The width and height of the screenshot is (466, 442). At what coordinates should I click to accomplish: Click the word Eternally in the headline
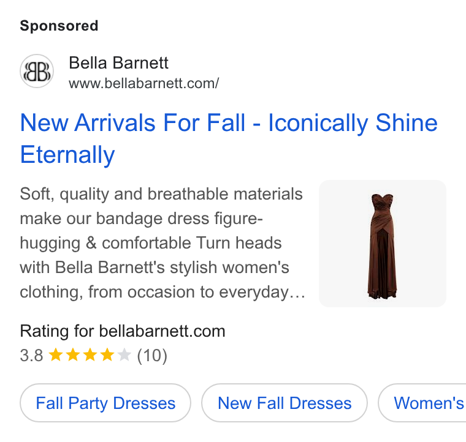(x=67, y=155)
